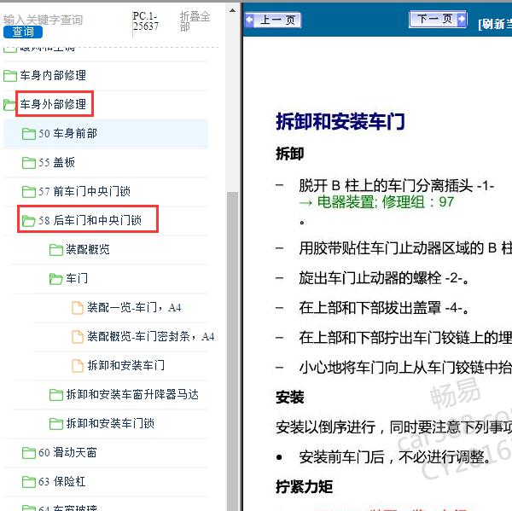Image resolution: width=512 pixels, height=511 pixels.
Task: Click folder icon of 车身内部修理
Action: tap(9, 76)
